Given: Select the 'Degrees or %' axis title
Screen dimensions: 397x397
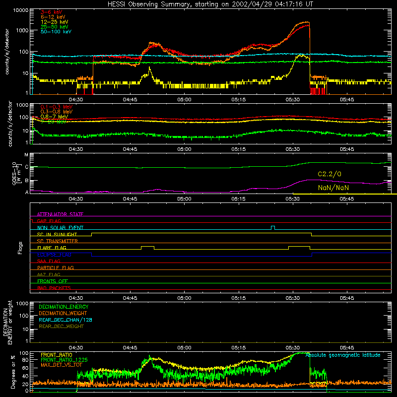Looking at the screenshot, I should pyautogui.click(x=13, y=372).
